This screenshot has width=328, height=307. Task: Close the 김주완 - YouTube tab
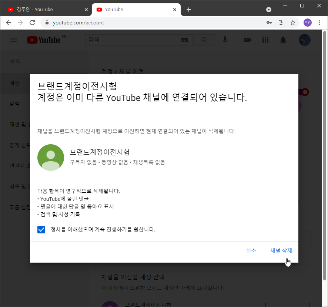tap(86, 10)
